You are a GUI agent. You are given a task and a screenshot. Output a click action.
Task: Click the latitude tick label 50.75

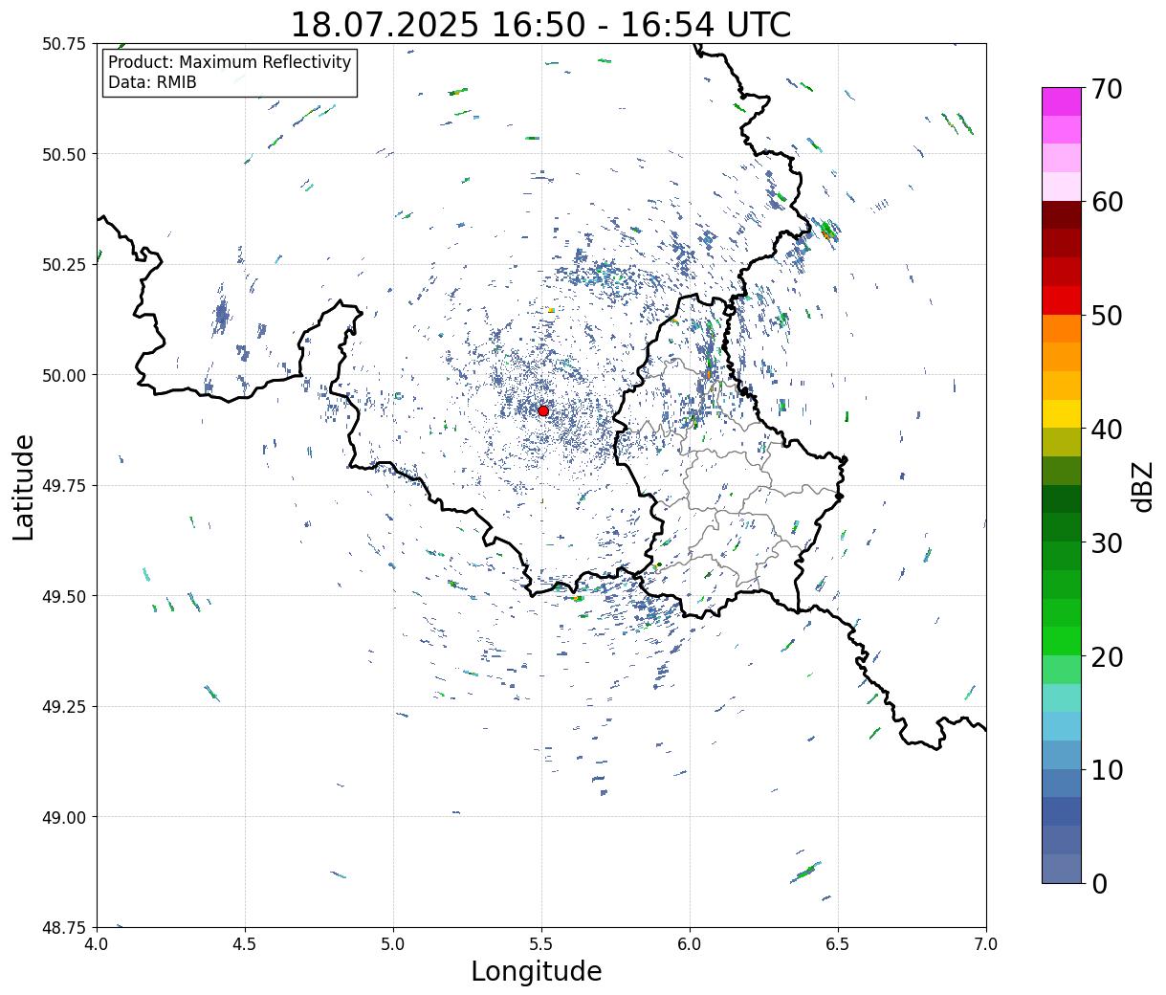[64, 44]
